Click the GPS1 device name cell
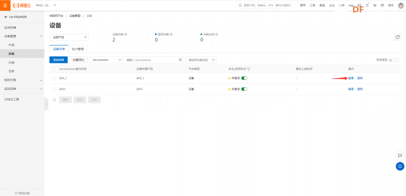Screen dimensions: 406x196 (62, 89)
